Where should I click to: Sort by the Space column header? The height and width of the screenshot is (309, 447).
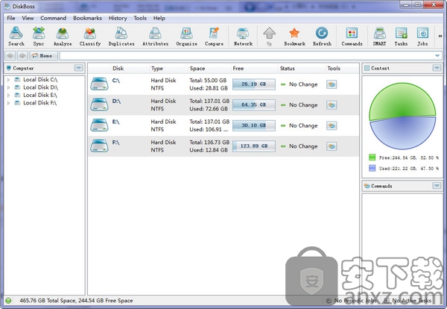coord(197,68)
